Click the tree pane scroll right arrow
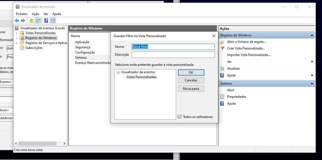 pos(64,143)
